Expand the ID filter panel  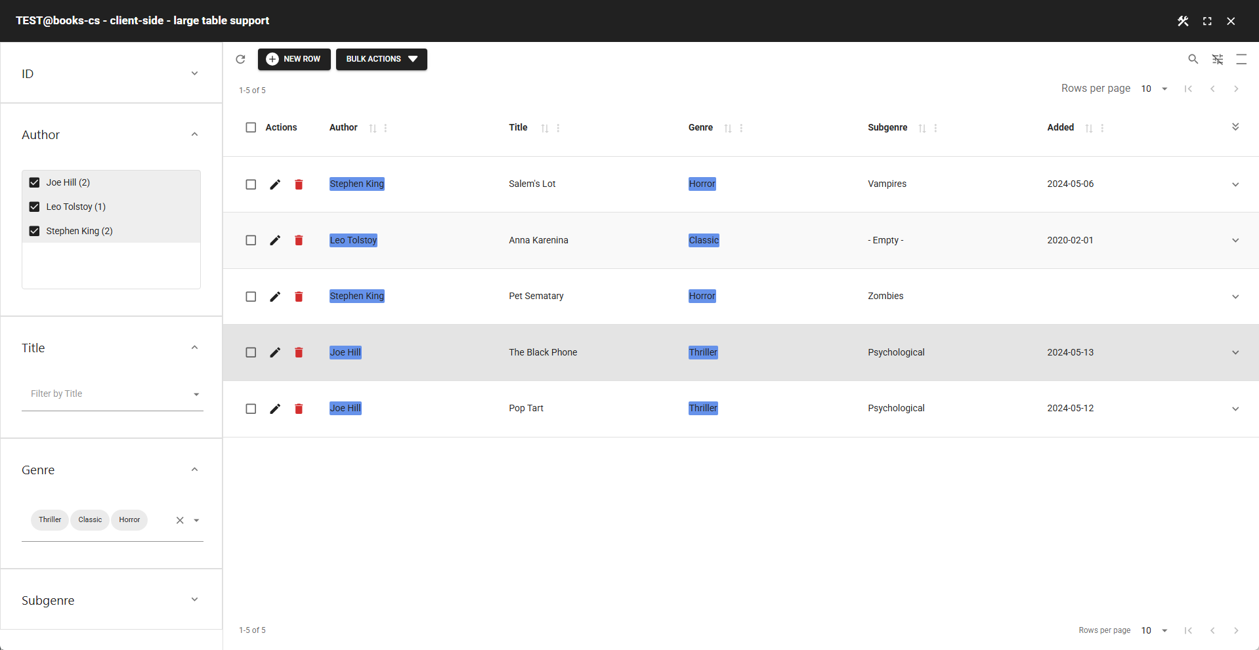pyautogui.click(x=194, y=73)
